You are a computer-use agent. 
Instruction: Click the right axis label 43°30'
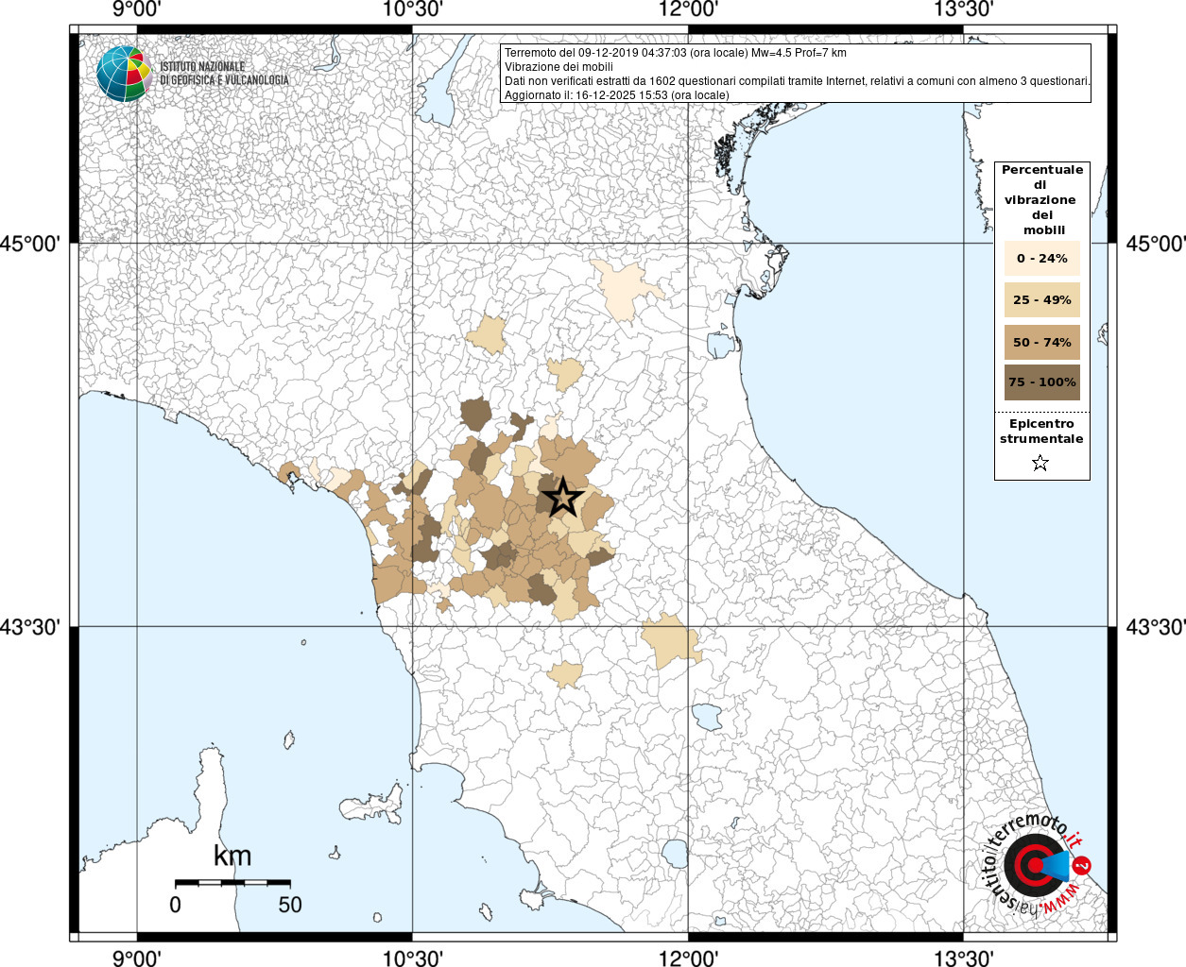coord(1155,626)
